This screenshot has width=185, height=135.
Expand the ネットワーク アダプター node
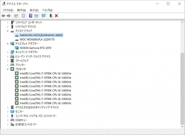tap(8, 52)
